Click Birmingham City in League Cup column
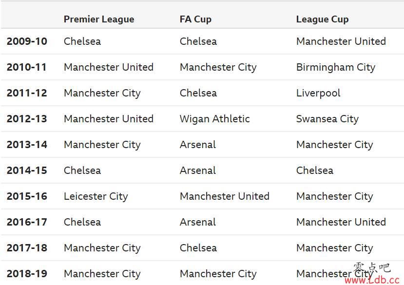The image size is (404, 285). point(336,68)
